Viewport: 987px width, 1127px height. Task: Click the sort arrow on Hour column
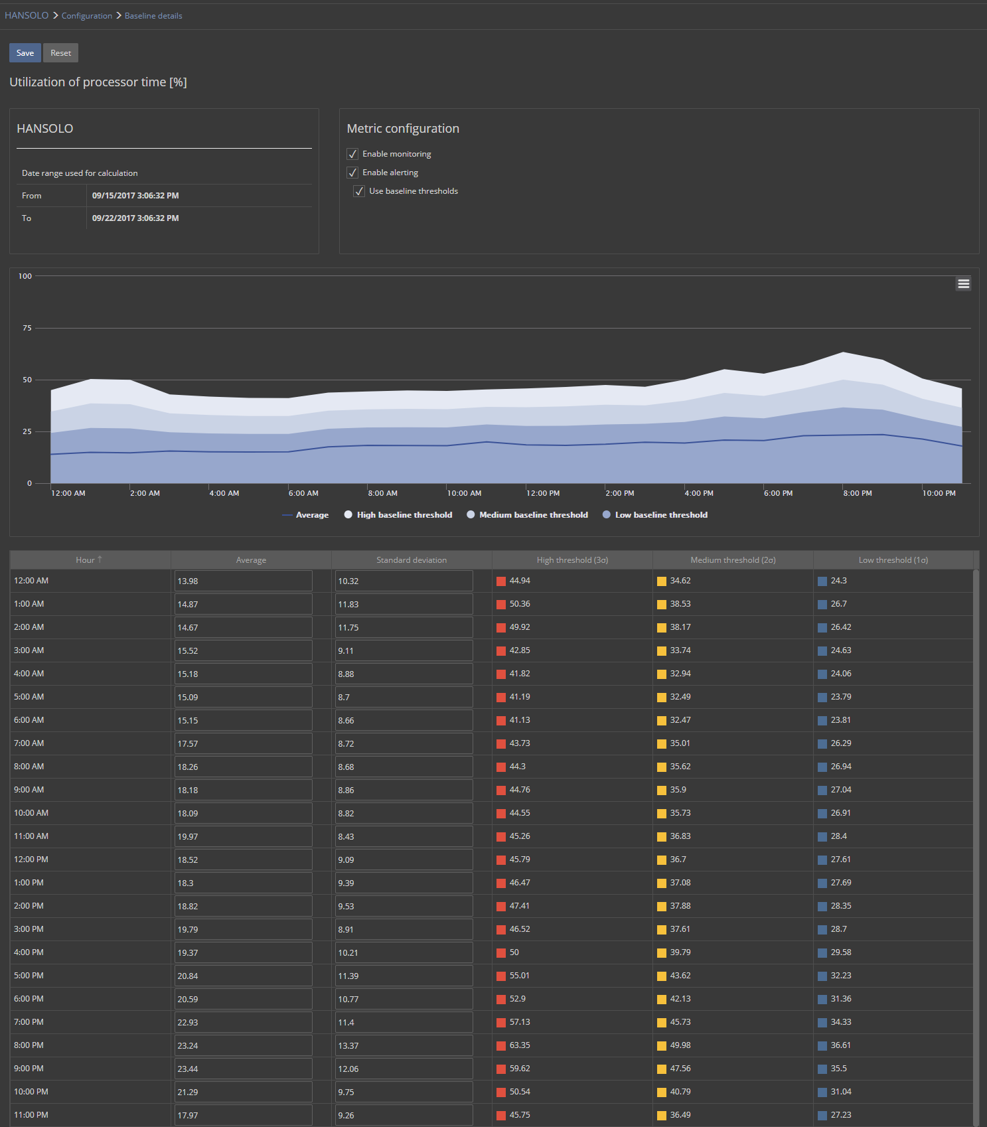[x=100, y=560]
